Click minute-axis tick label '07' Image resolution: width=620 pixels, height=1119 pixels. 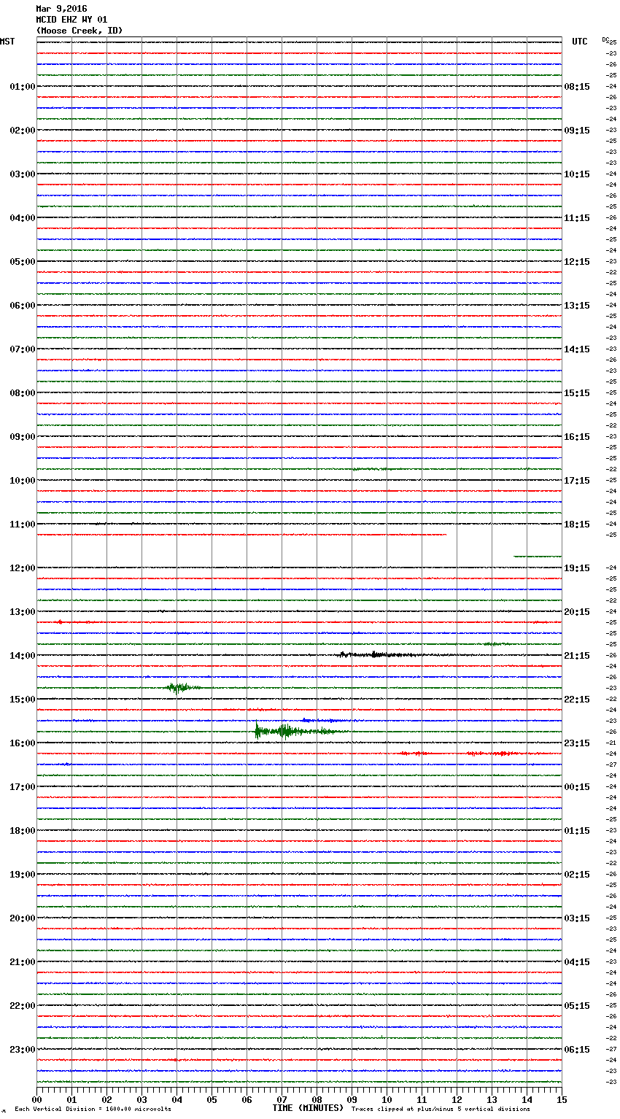tap(282, 1100)
